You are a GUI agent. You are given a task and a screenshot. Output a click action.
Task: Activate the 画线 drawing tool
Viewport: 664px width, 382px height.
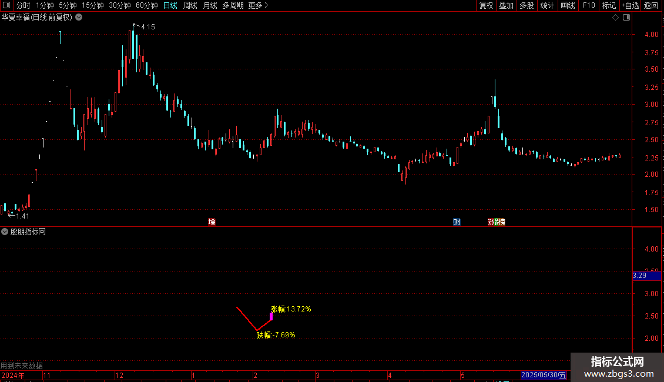click(x=568, y=5)
